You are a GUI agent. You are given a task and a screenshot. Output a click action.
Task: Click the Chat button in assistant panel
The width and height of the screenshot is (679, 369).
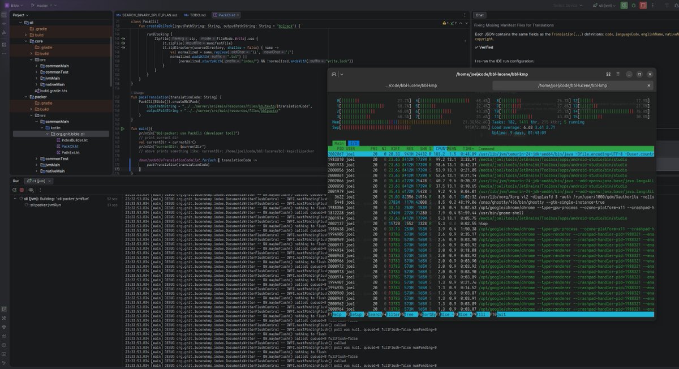point(480,15)
